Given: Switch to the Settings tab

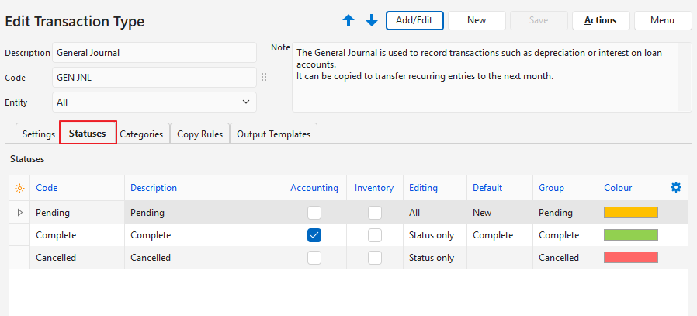Looking at the screenshot, I should coord(38,134).
